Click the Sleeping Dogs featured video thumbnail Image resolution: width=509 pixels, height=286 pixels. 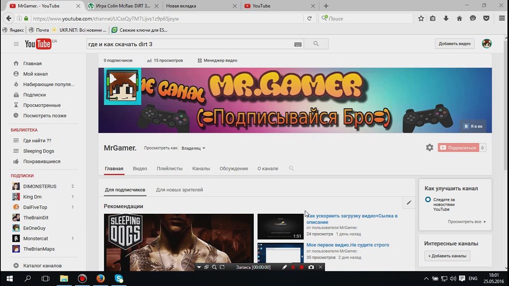[x=179, y=242]
